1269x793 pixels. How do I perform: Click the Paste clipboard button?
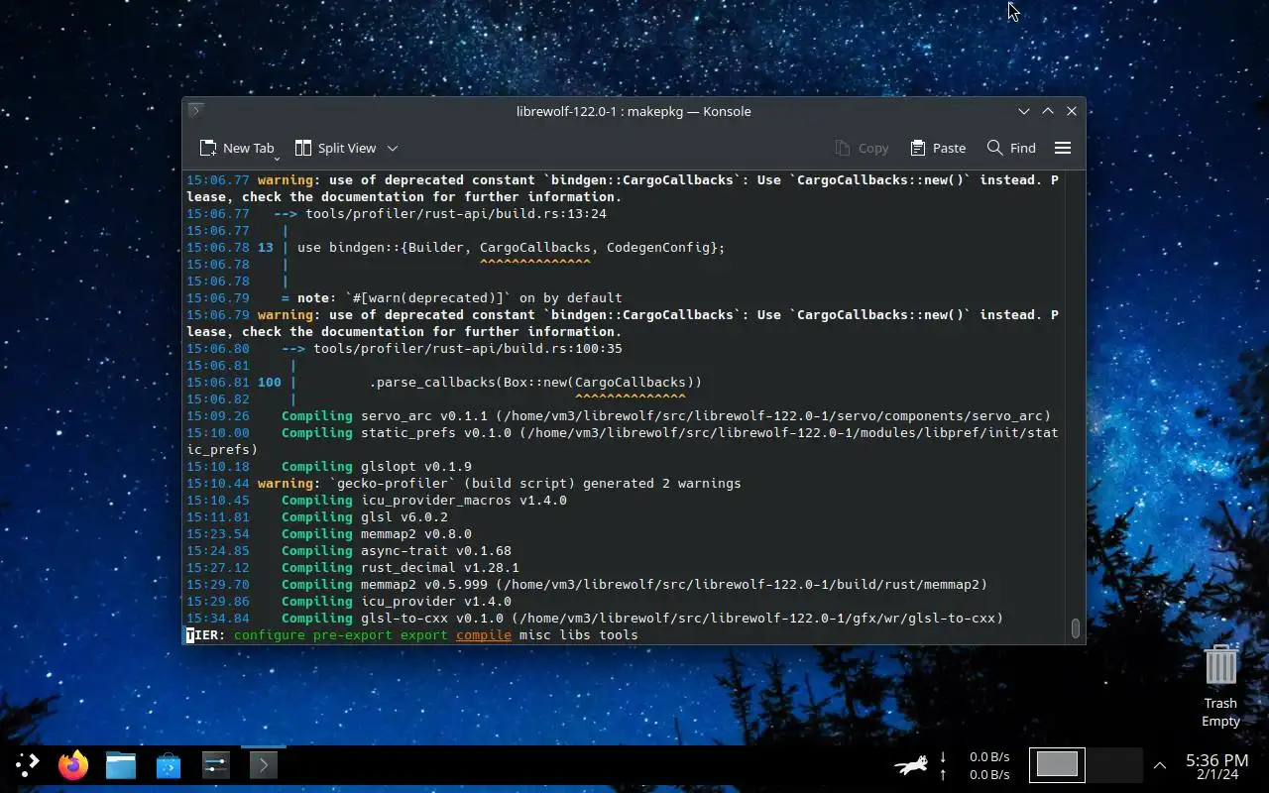pos(938,148)
